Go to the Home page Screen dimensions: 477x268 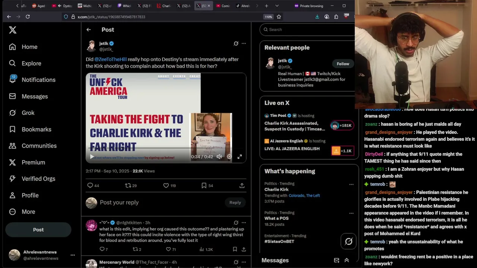(23, 47)
